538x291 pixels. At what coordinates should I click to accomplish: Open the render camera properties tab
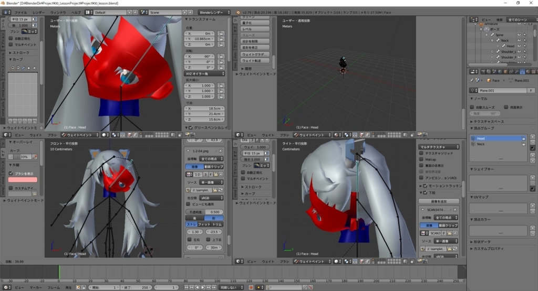(x=483, y=72)
